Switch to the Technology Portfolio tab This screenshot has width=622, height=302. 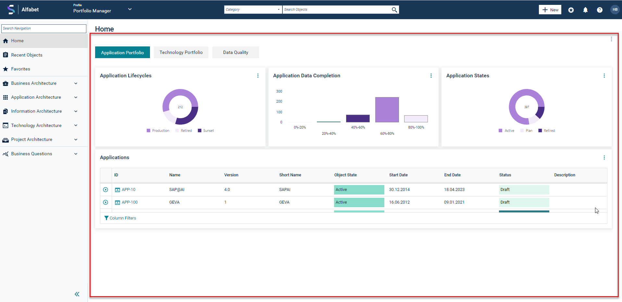click(x=181, y=52)
